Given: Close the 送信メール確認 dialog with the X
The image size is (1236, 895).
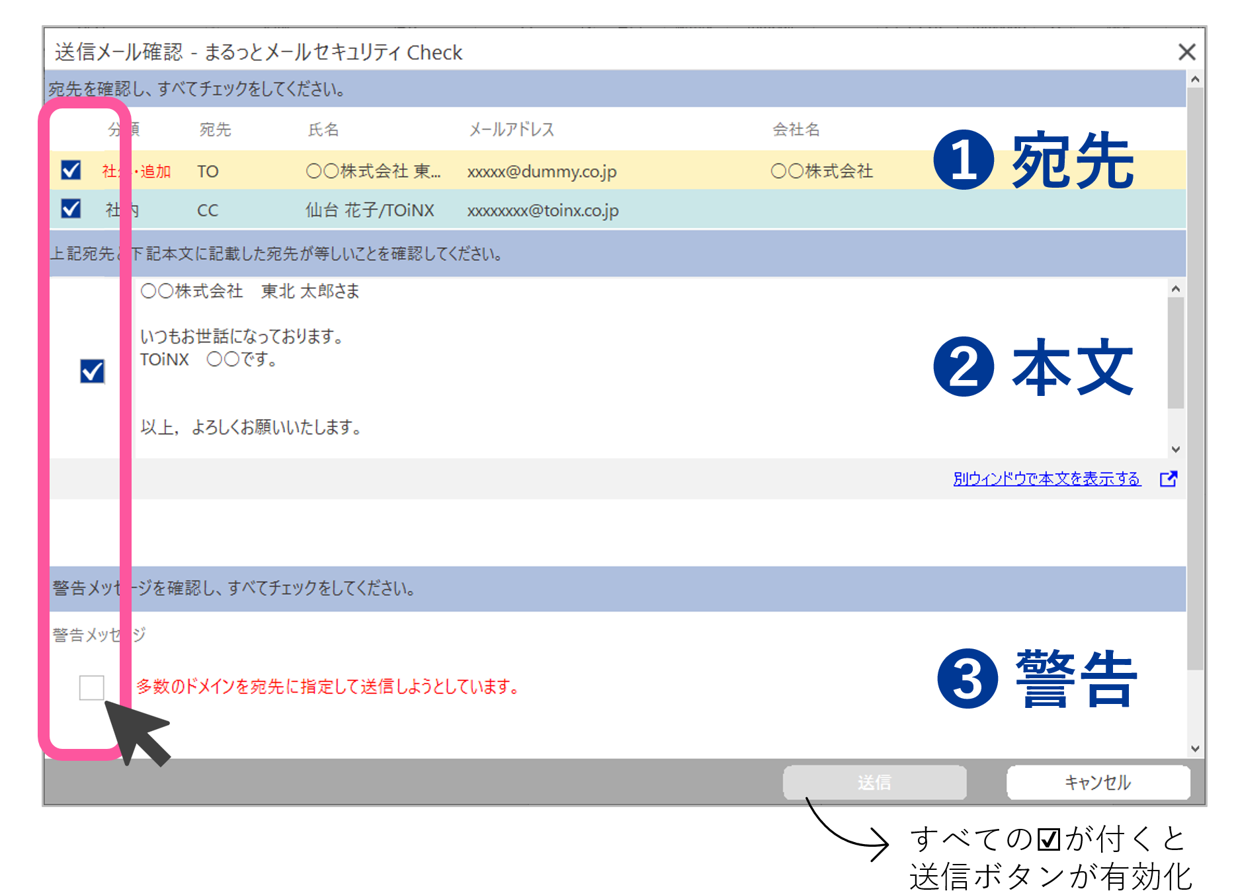Looking at the screenshot, I should (1186, 52).
